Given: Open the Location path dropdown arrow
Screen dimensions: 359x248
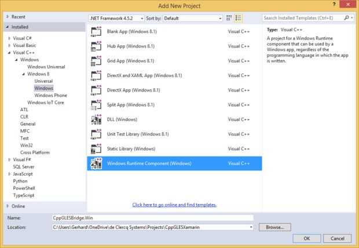Looking at the screenshot, I should coord(251,227).
